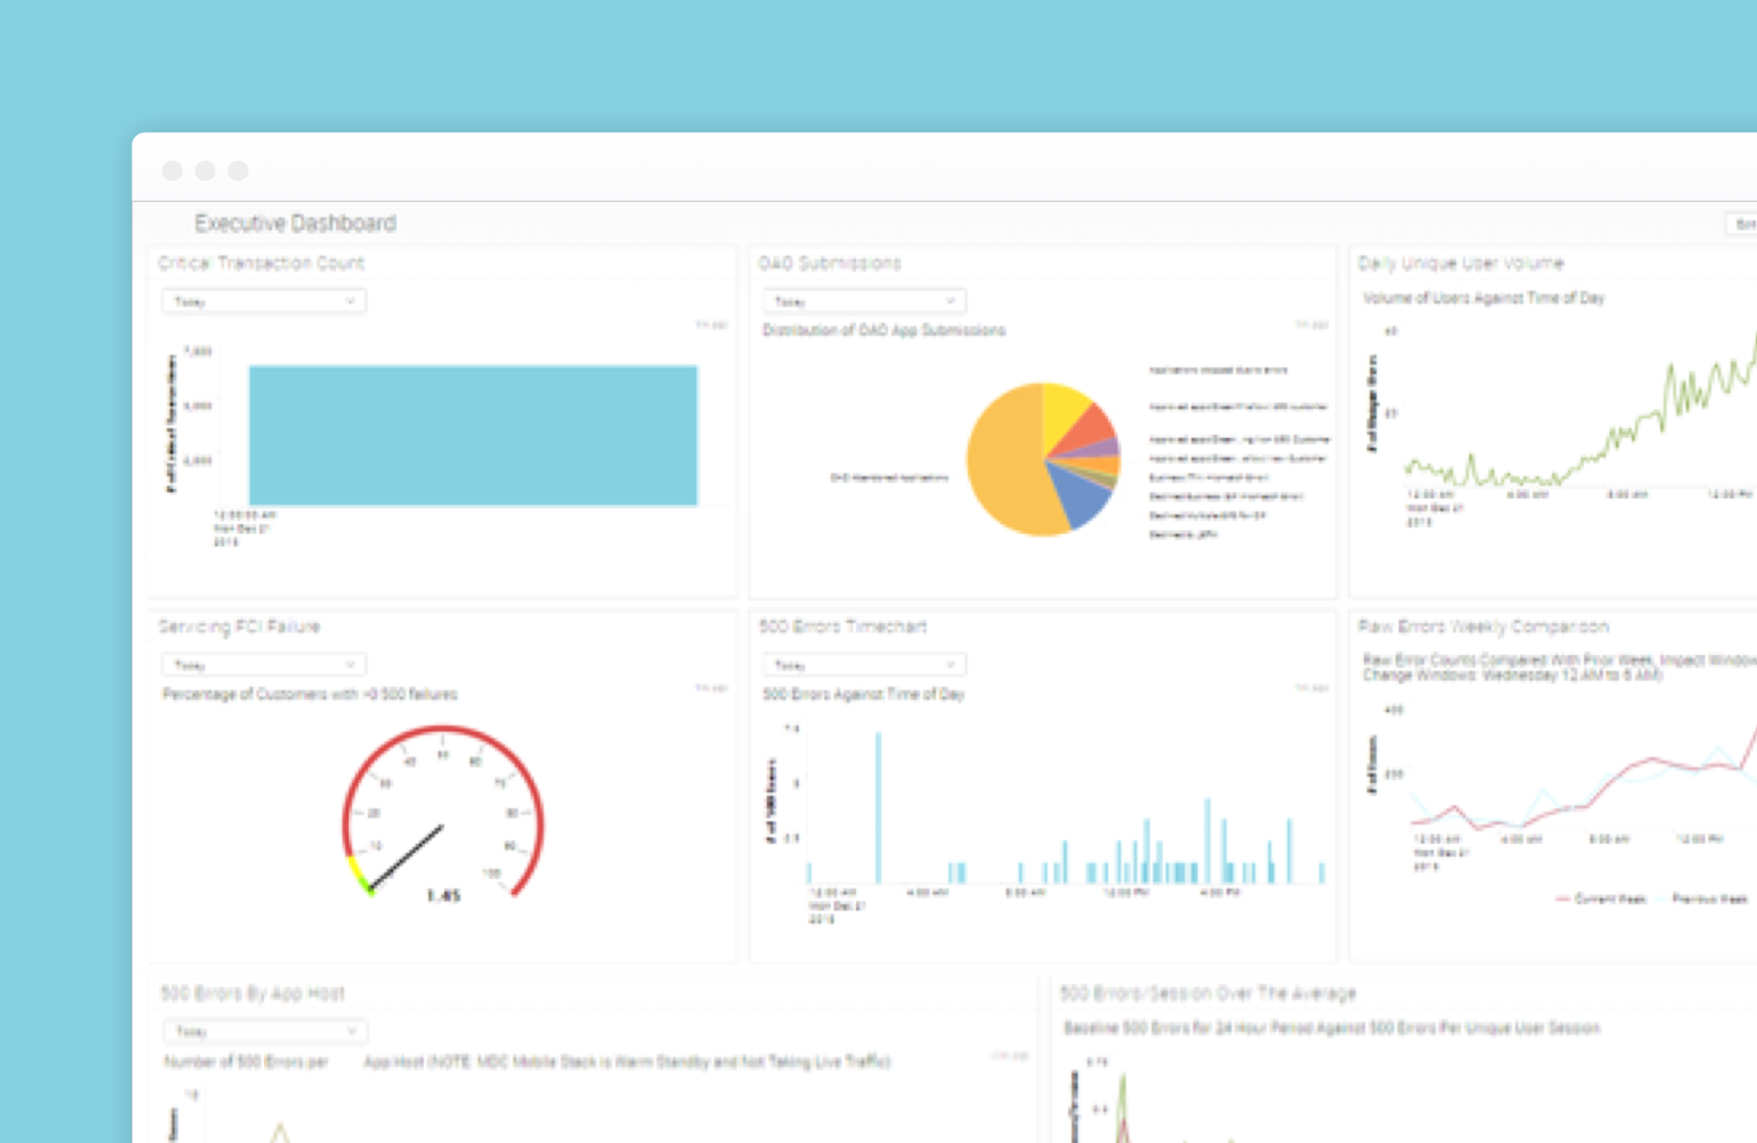The width and height of the screenshot is (1757, 1143).
Task: Click the Edit button at top right
Action: 1743,224
